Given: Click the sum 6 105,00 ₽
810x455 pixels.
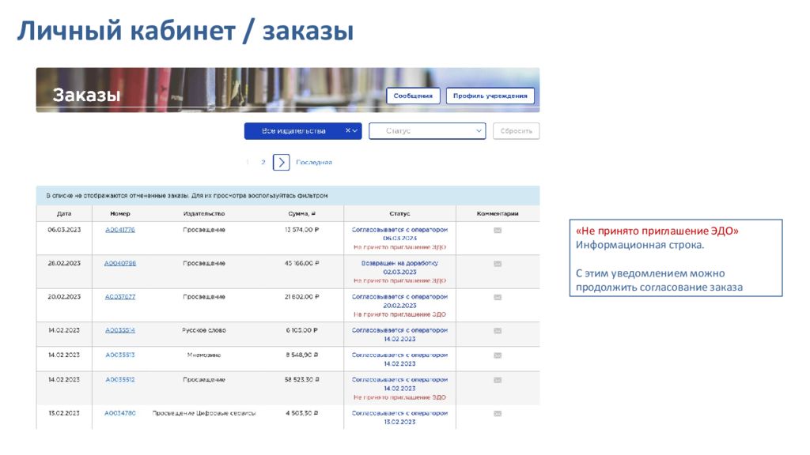Looking at the screenshot, I should coord(301,331).
